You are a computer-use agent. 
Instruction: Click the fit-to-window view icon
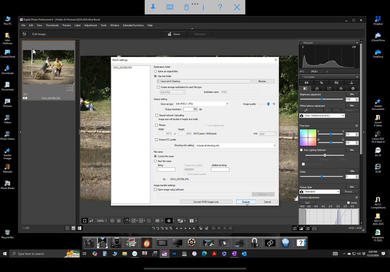tap(85, 221)
